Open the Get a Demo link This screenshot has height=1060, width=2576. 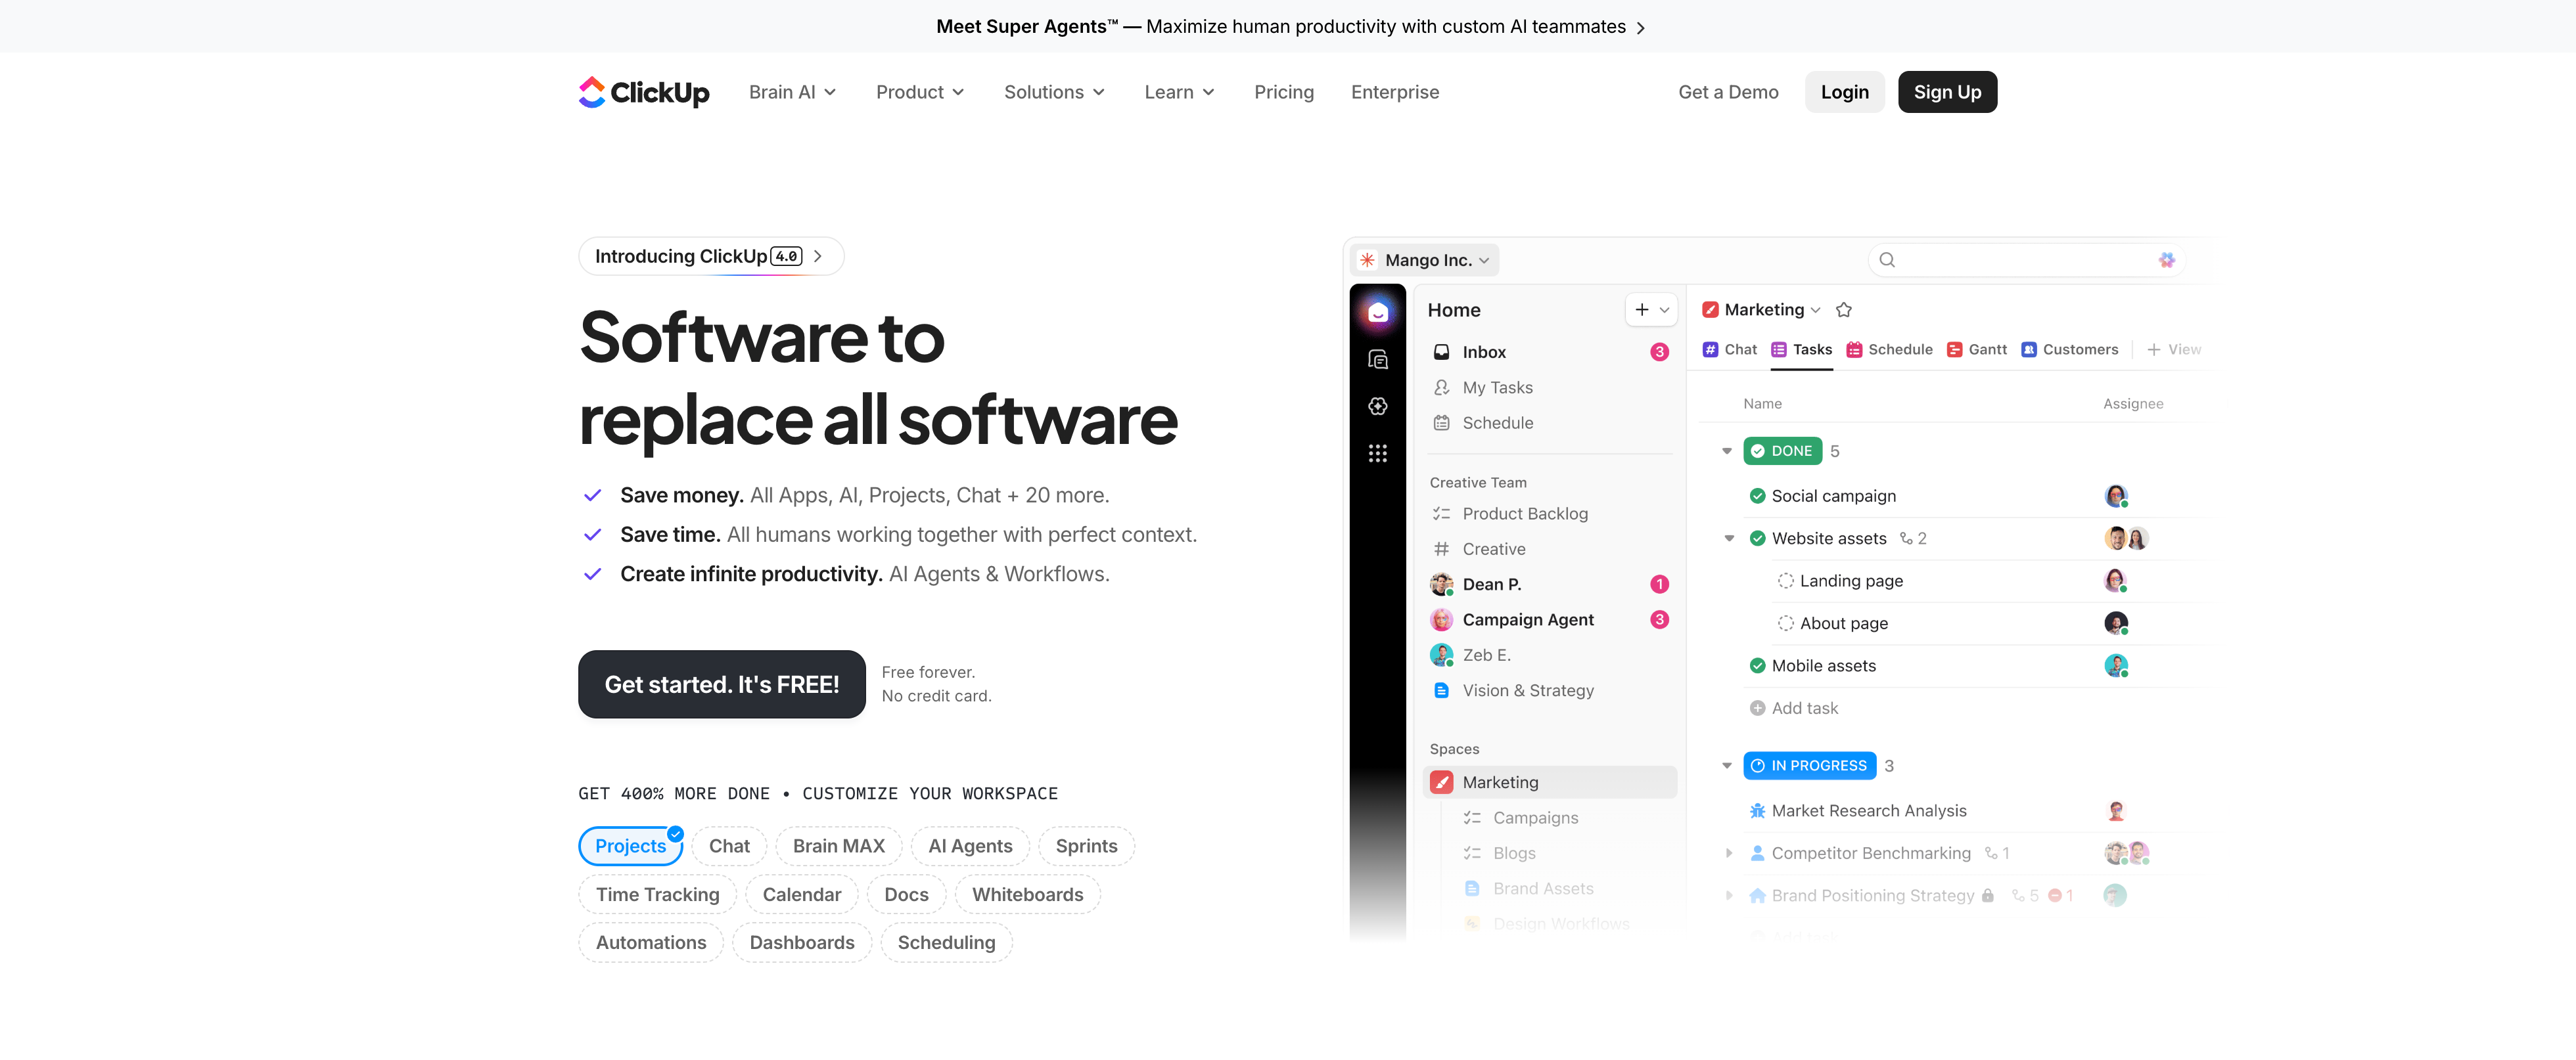[x=1727, y=92]
